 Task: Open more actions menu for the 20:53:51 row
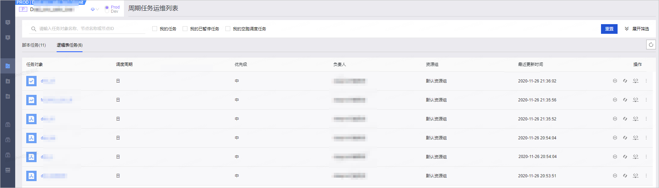click(646, 176)
